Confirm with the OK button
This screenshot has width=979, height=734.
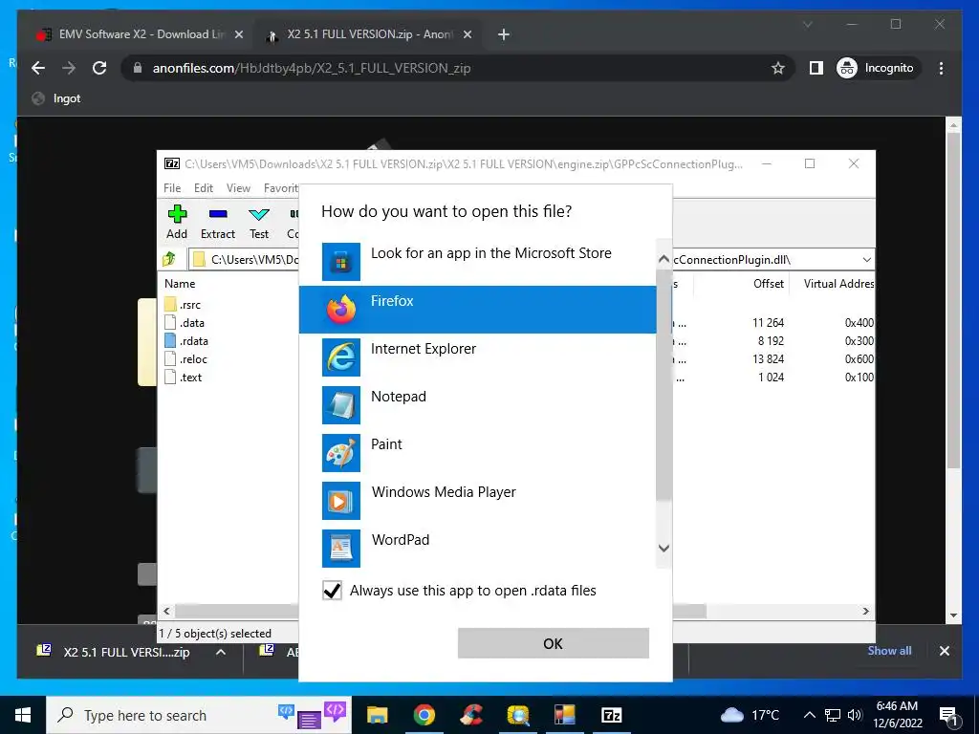(554, 643)
